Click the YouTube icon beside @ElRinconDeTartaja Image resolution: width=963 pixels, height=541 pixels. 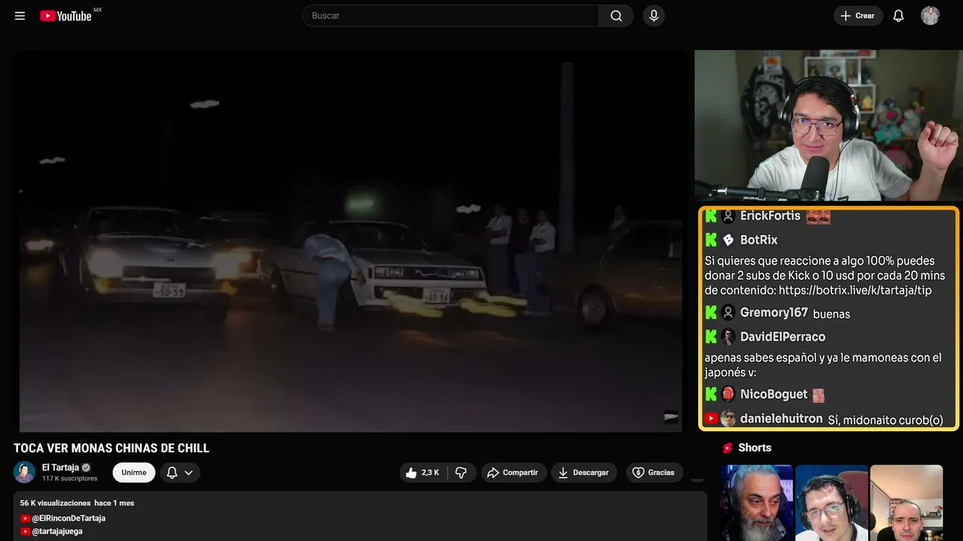(26, 518)
